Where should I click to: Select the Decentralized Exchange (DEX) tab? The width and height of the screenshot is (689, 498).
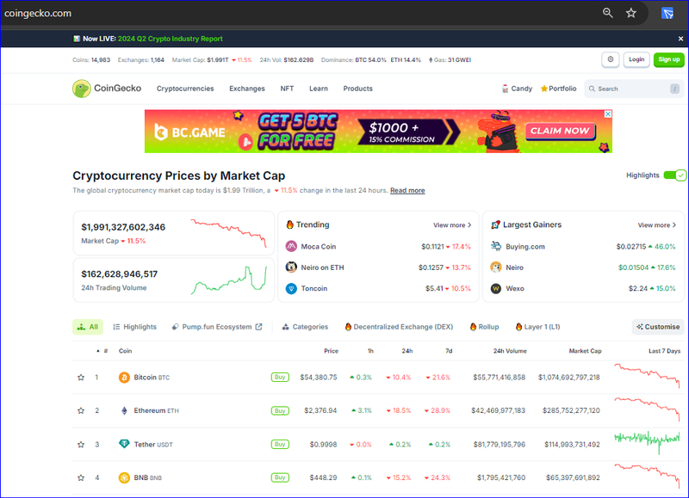pos(399,327)
